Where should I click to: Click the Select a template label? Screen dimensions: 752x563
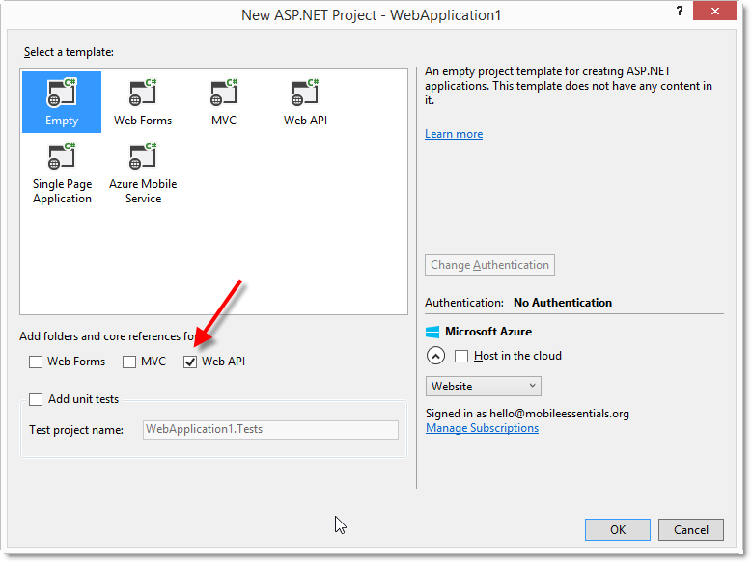pyautogui.click(x=70, y=52)
